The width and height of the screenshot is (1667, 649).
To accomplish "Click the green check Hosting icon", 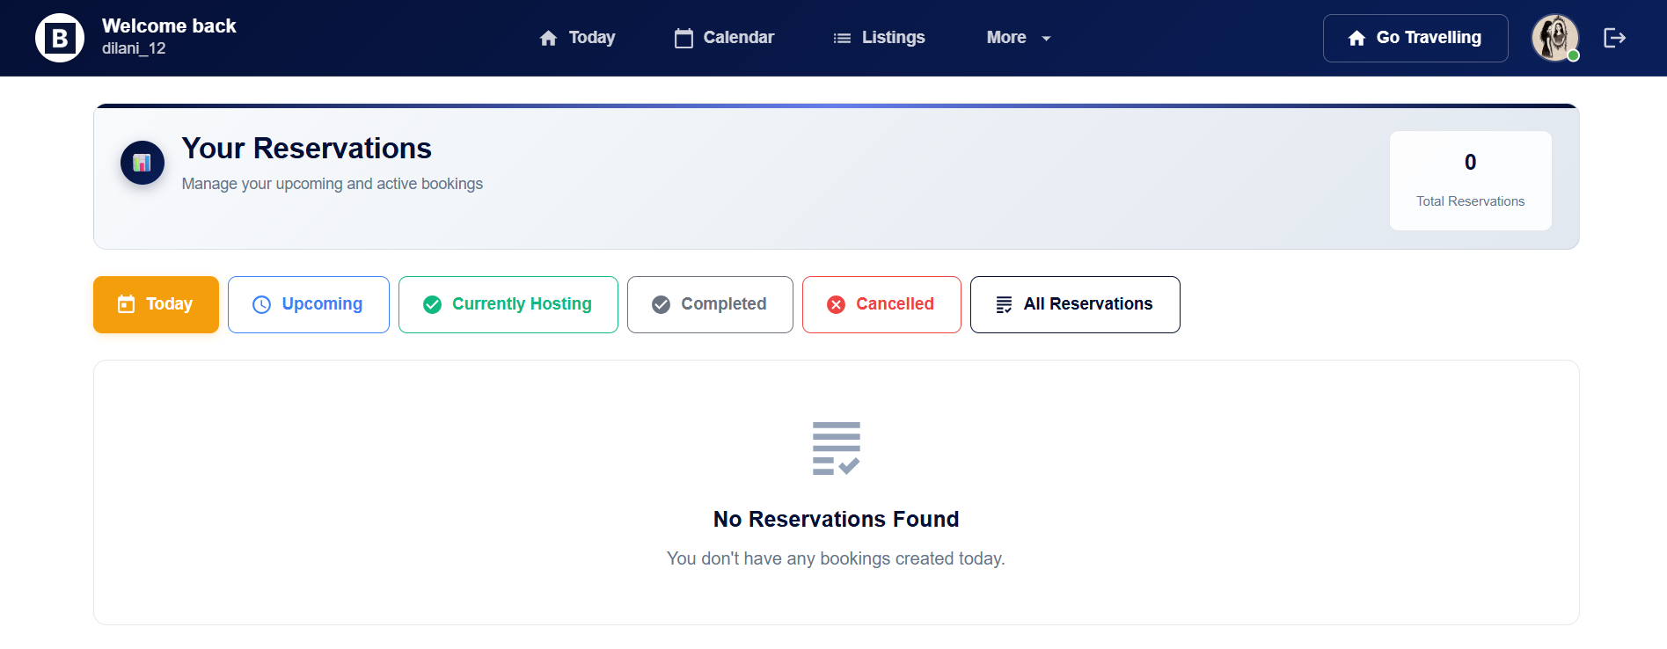I will [432, 304].
